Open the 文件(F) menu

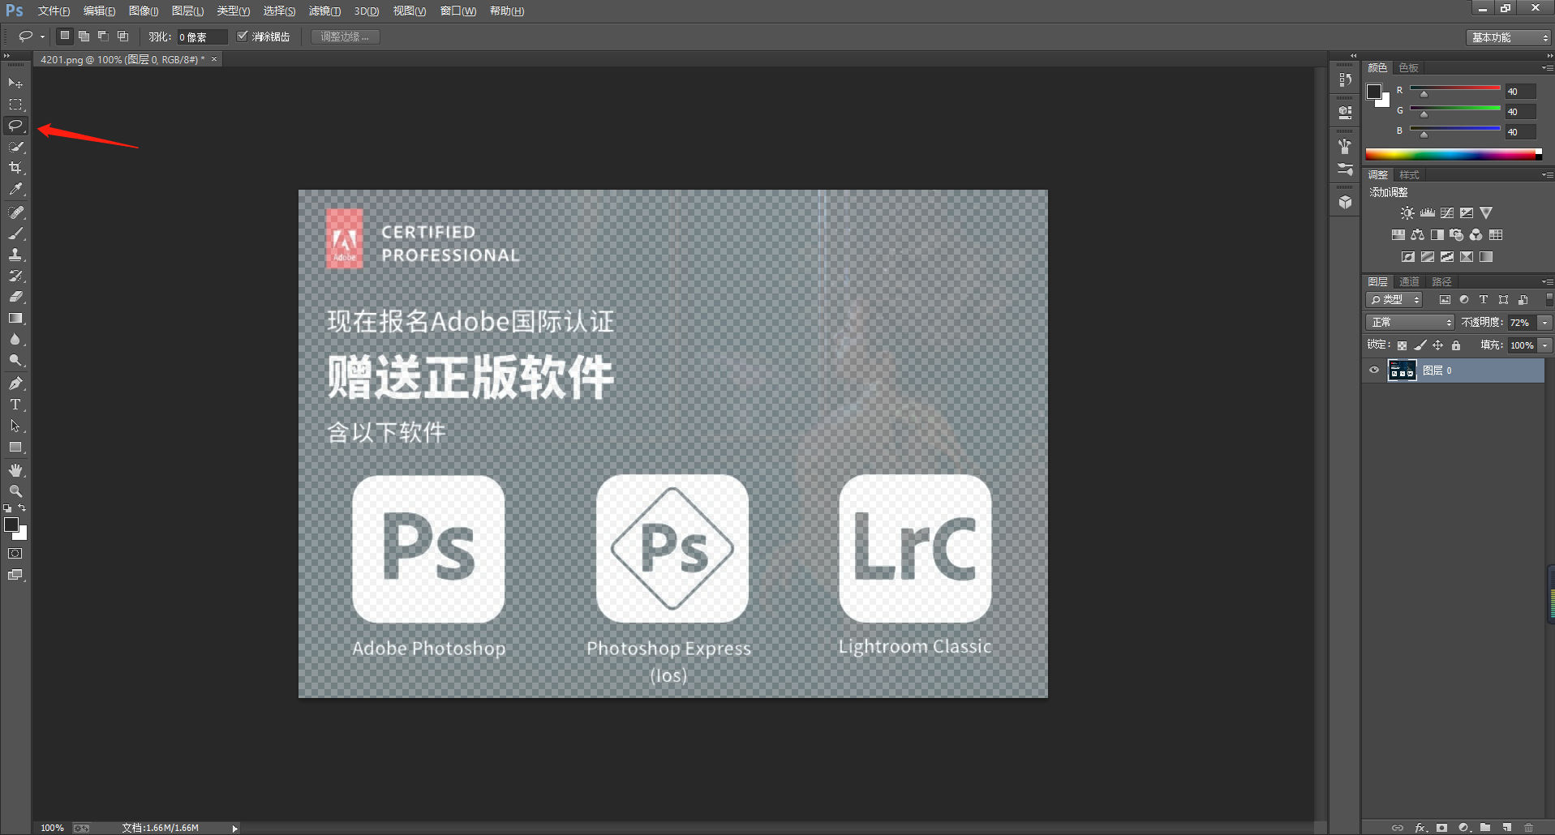pos(54,11)
